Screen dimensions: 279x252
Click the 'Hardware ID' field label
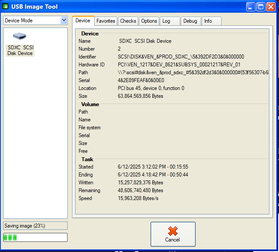click(x=91, y=65)
